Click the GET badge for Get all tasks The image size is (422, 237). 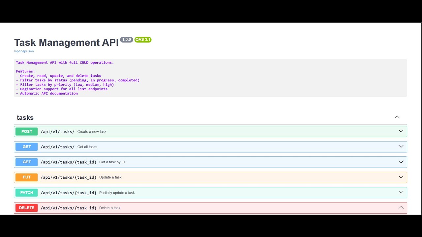coord(27,147)
